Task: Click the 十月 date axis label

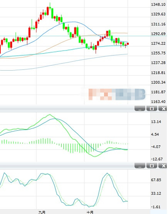Action: 90,212
